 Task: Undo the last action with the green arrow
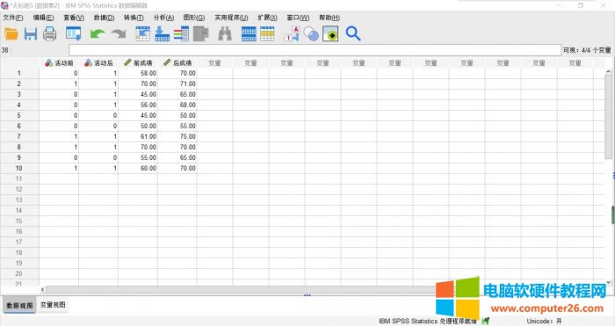[x=98, y=33]
